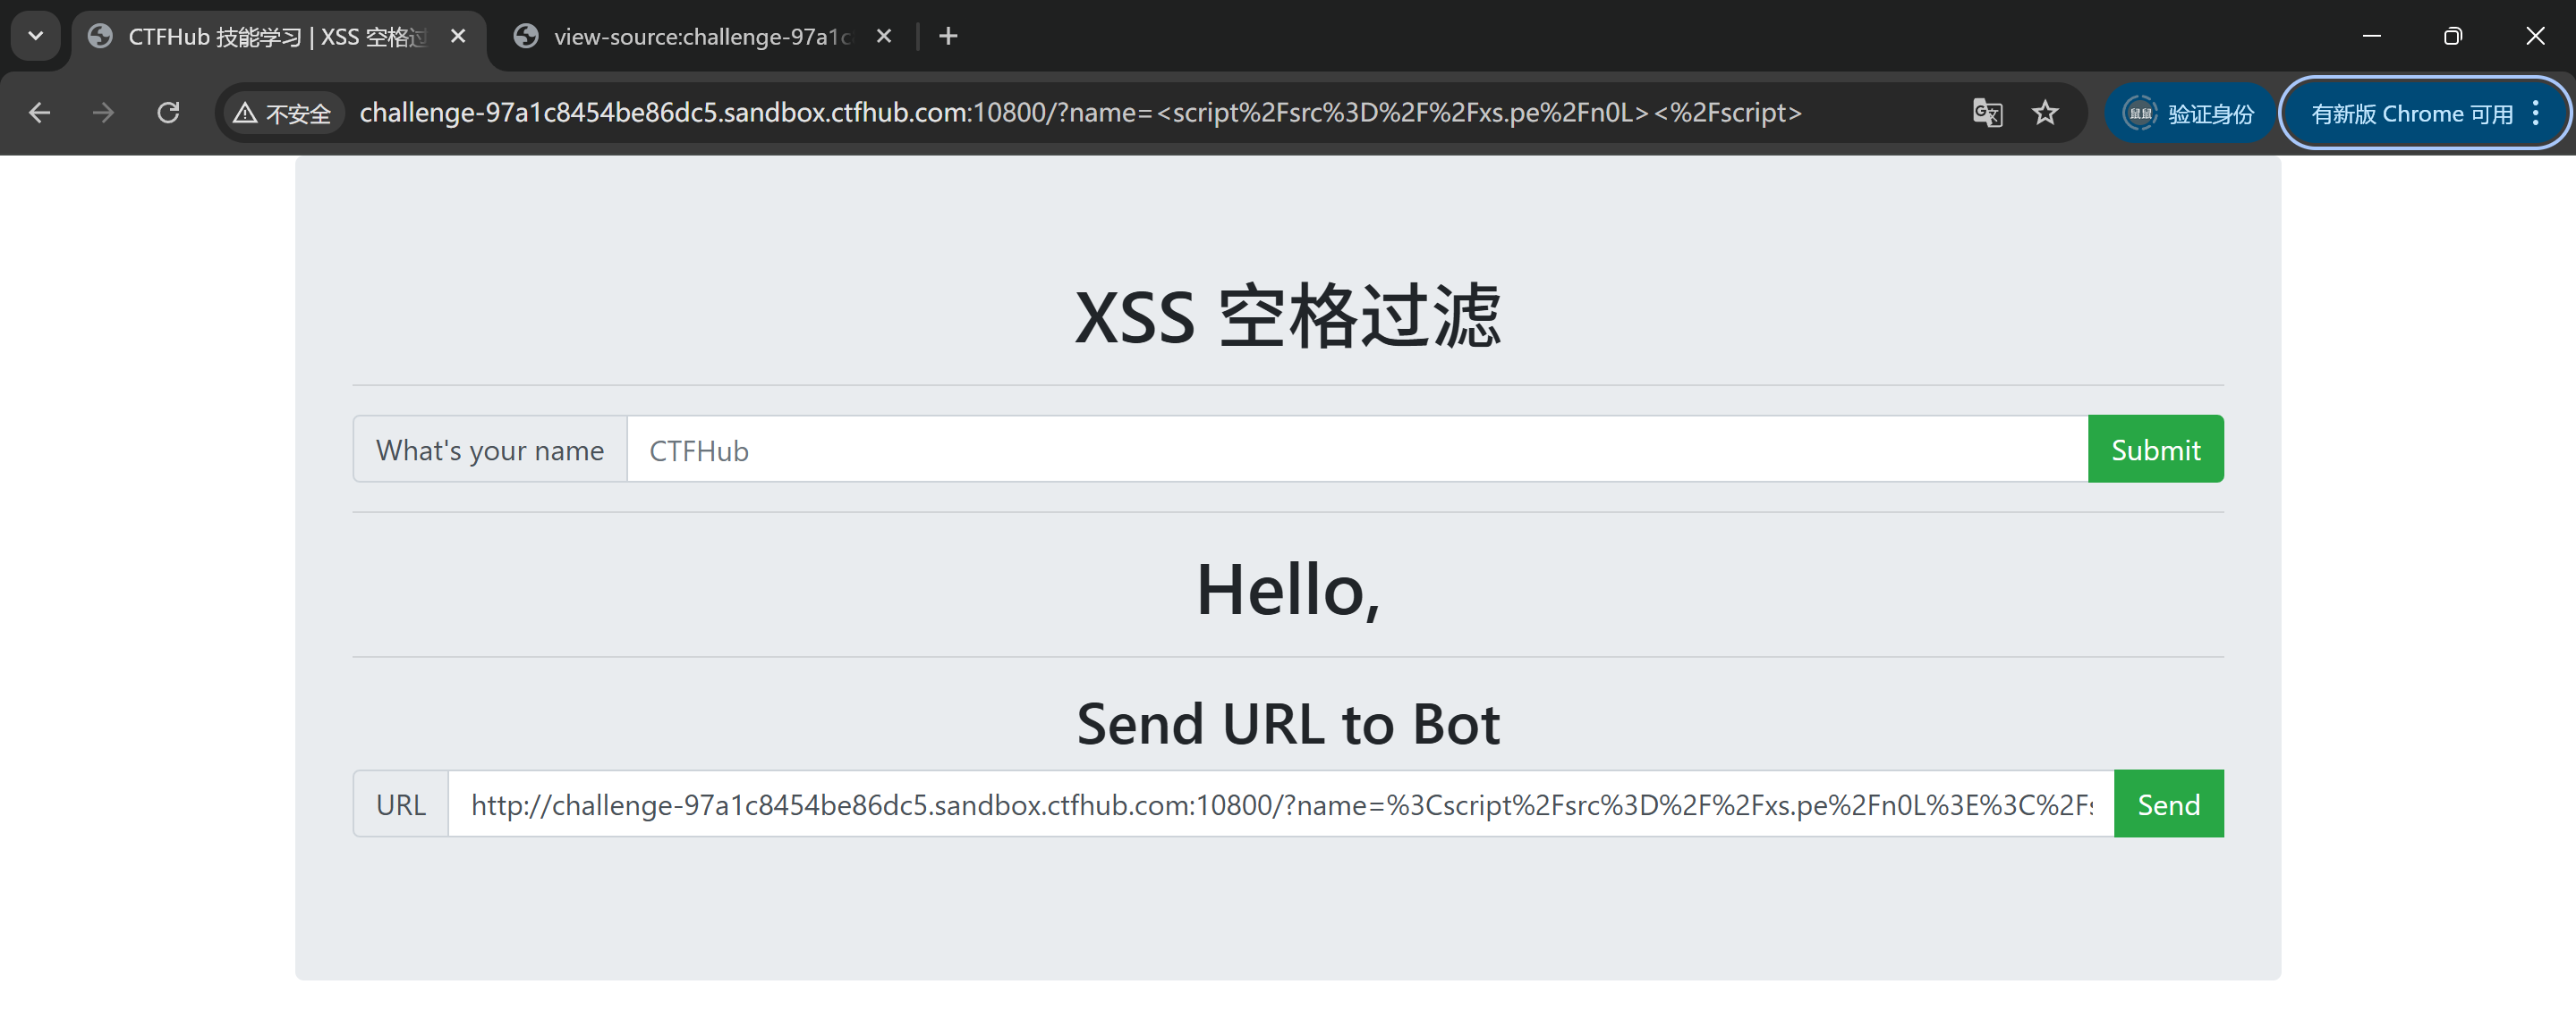Click the forward navigation arrow
2576x1018 pixels.
click(103, 113)
